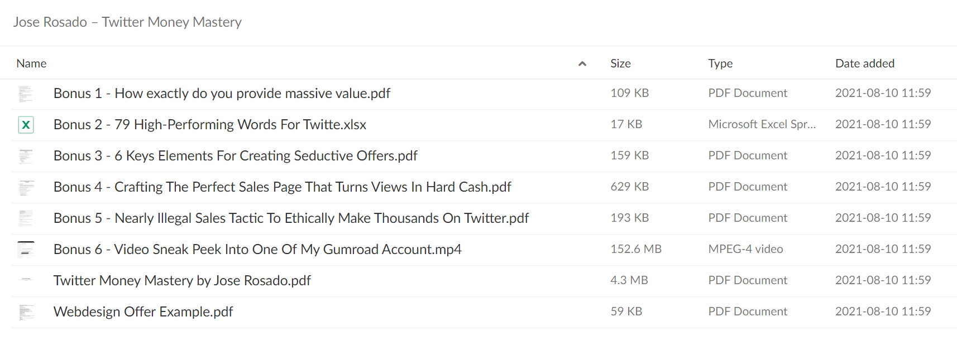
Task: Open Bonus 4 - Crafting The Perfect Sales Page pdf
Action: (x=283, y=187)
